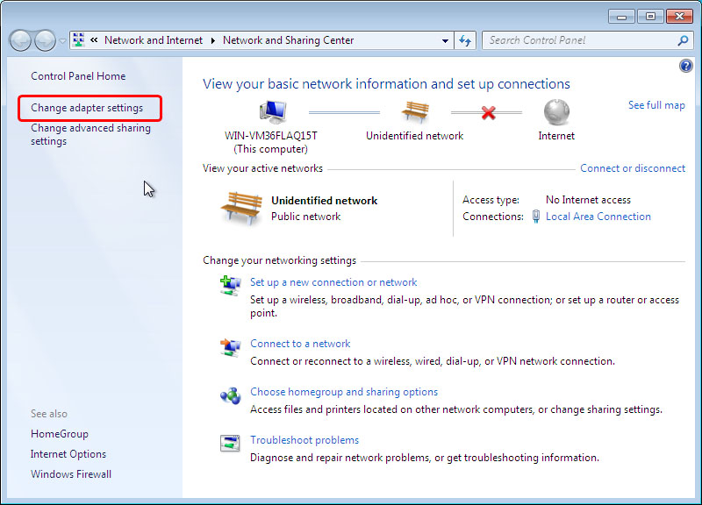Open HomeGroup under See also
702x505 pixels.
coord(60,434)
